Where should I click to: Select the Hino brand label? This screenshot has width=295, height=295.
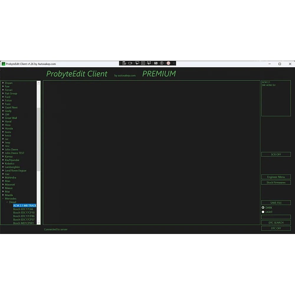[8, 125]
